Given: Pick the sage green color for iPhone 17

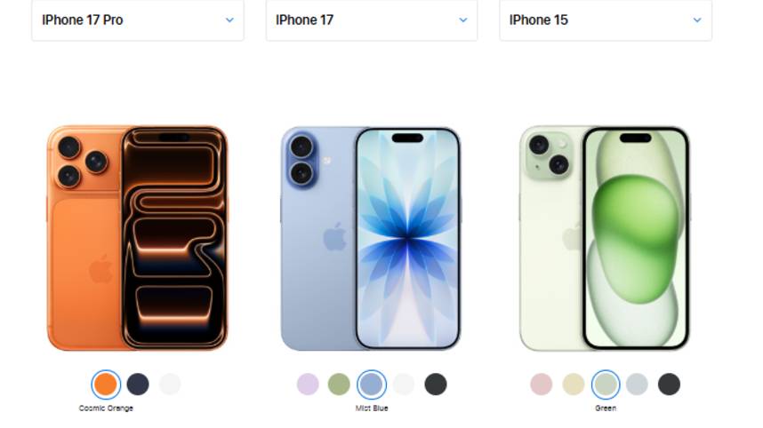Looking at the screenshot, I should coord(339,384).
